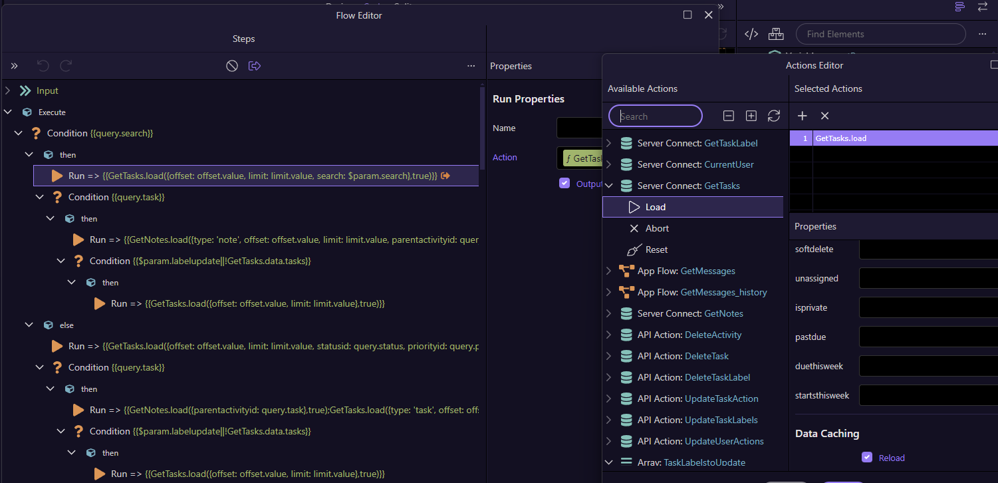The width and height of the screenshot is (998, 483).
Task: Expand the Server Connect: CurrentUser action
Action: [x=608, y=164]
